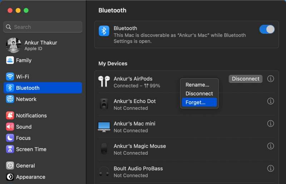Click the green zoom window button
This screenshot has height=184, width=286.
(x=26, y=10)
